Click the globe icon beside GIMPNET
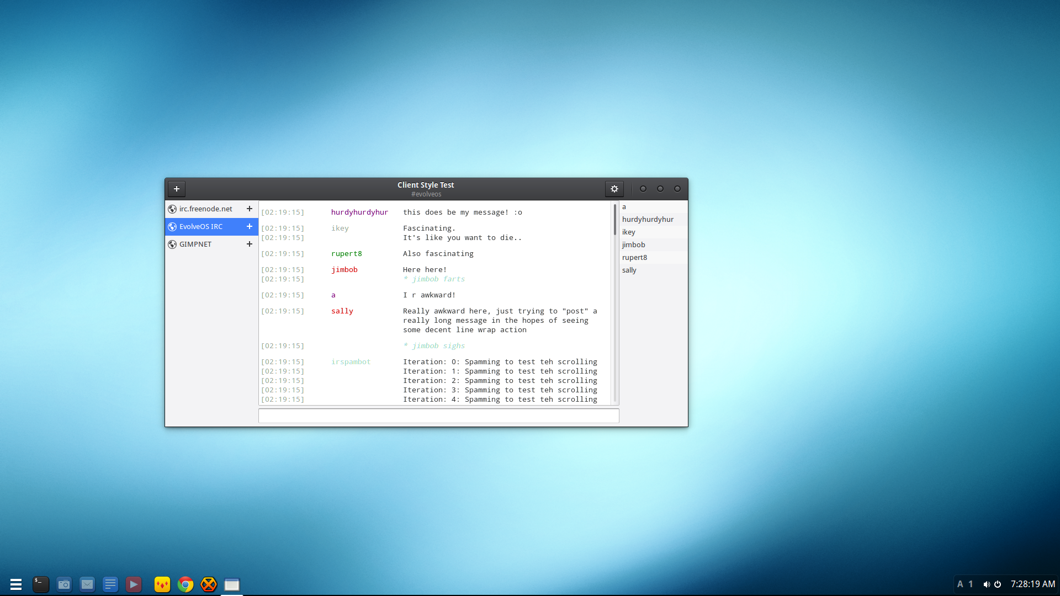Image resolution: width=1060 pixels, height=596 pixels. point(172,244)
